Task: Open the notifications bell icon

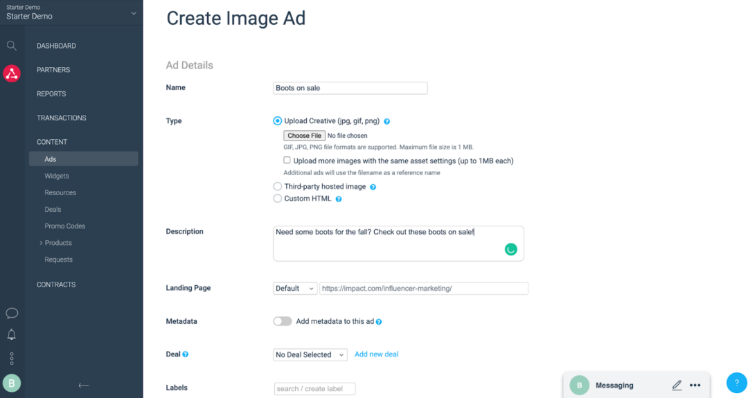Action: (x=12, y=335)
